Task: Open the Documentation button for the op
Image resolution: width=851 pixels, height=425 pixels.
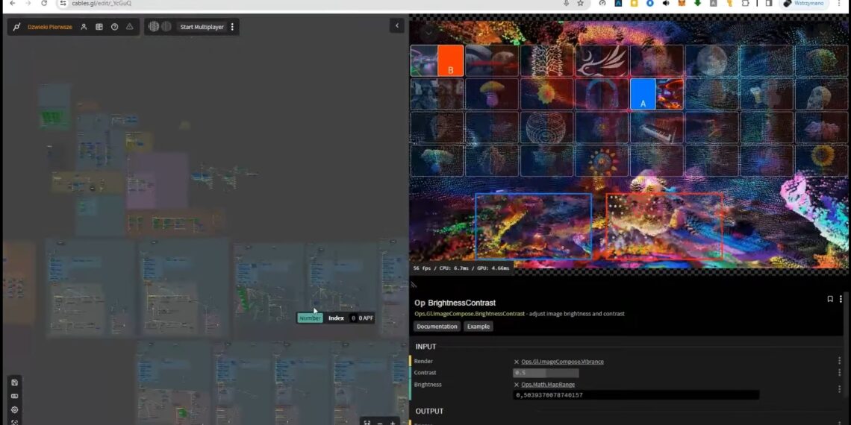Action: click(x=437, y=327)
